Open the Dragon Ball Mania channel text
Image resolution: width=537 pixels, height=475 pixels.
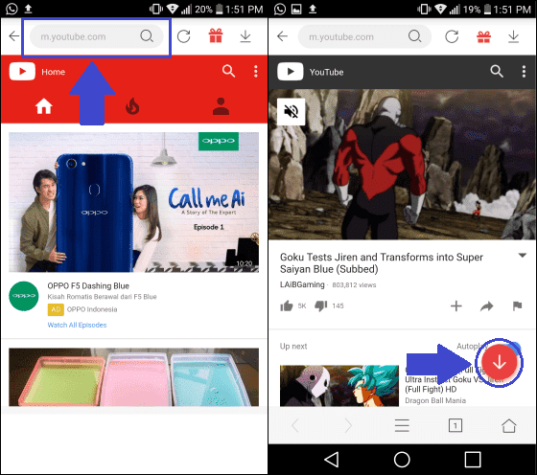435,400
